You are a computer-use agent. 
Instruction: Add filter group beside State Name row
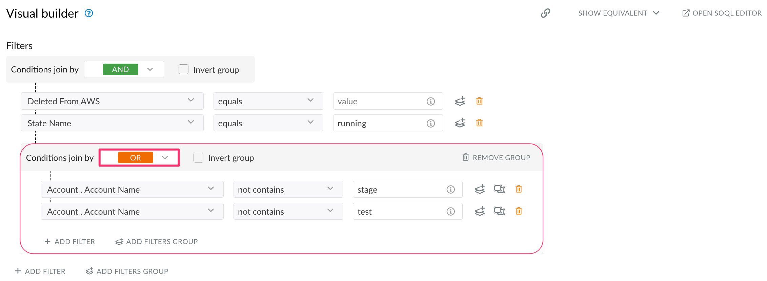(460, 123)
